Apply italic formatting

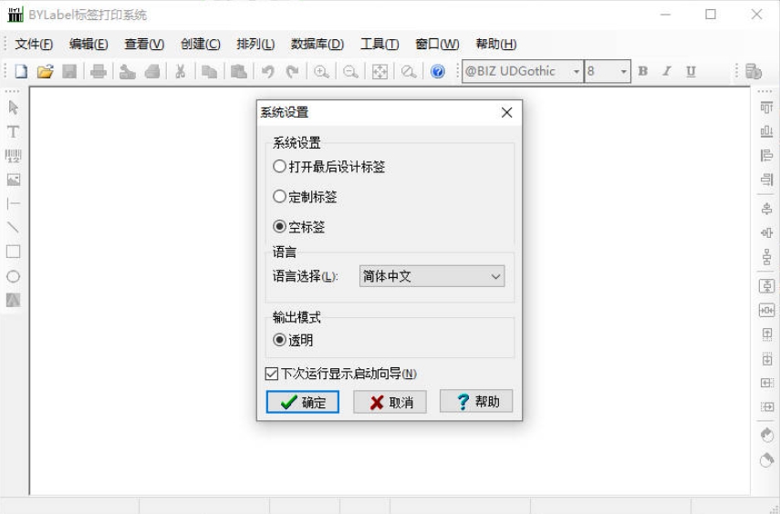(667, 72)
